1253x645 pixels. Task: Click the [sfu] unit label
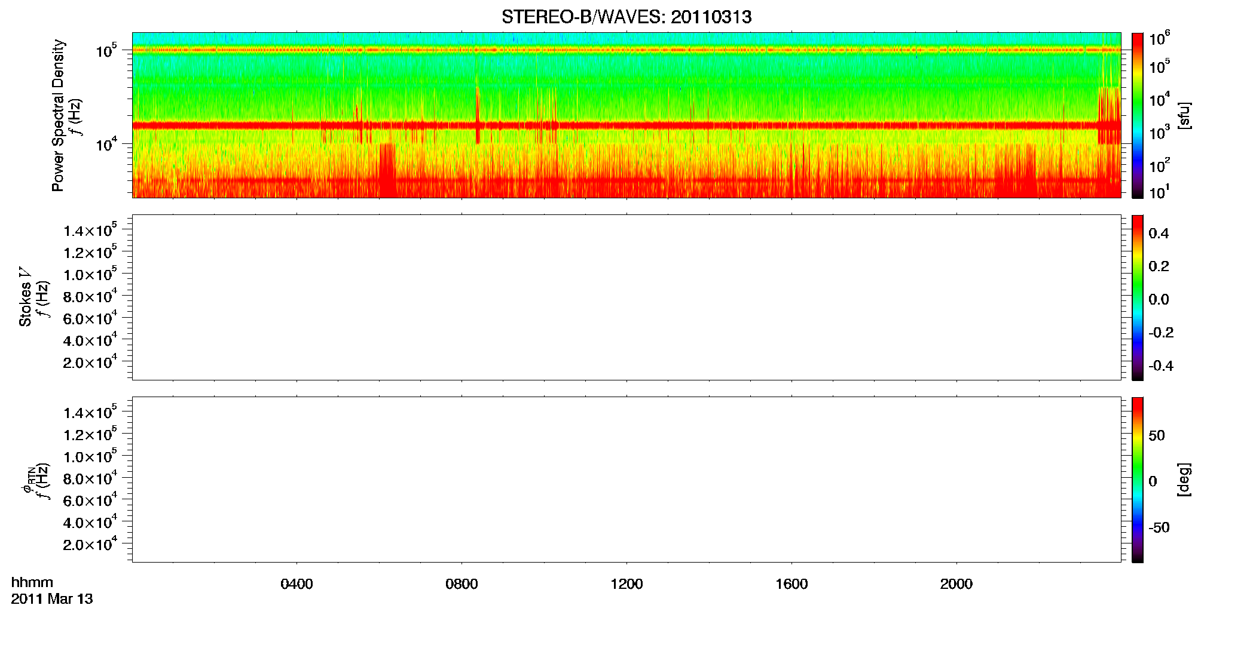coord(1184,115)
